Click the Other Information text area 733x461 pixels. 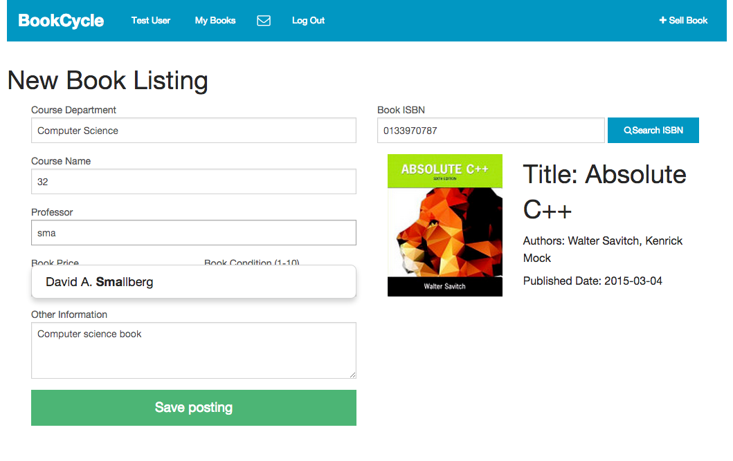[194, 350]
